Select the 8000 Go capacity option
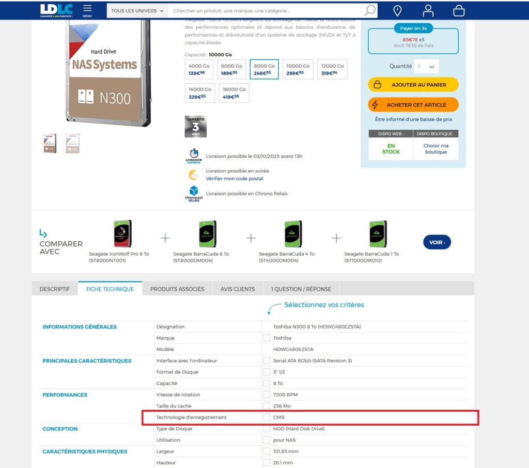This screenshot has width=529, height=468. click(264, 69)
